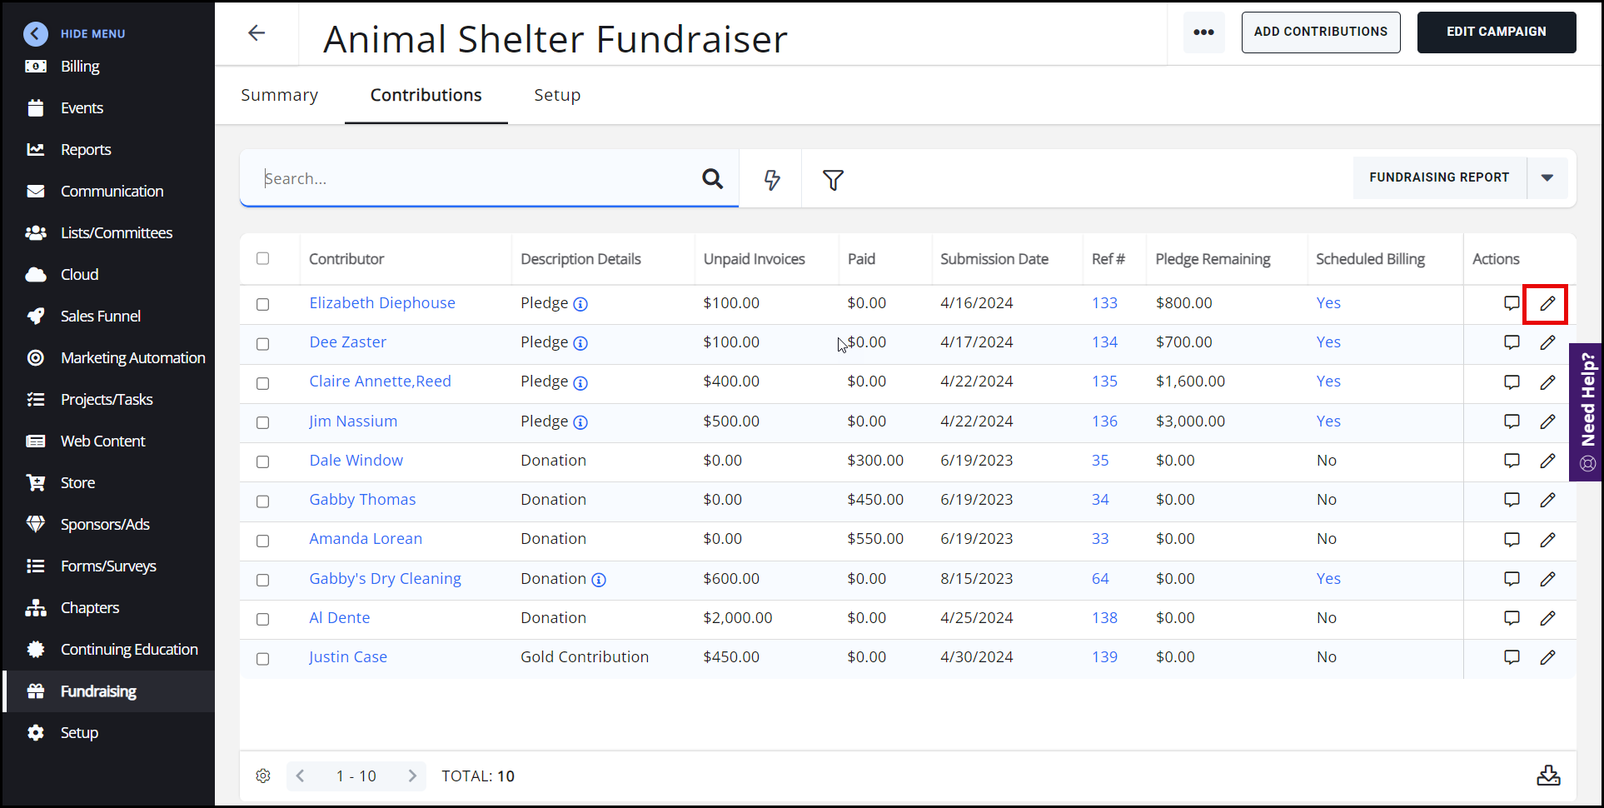Screen dimensions: 1604x808
Task: Click the export download icon
Action: click(x=1548, y=776)
